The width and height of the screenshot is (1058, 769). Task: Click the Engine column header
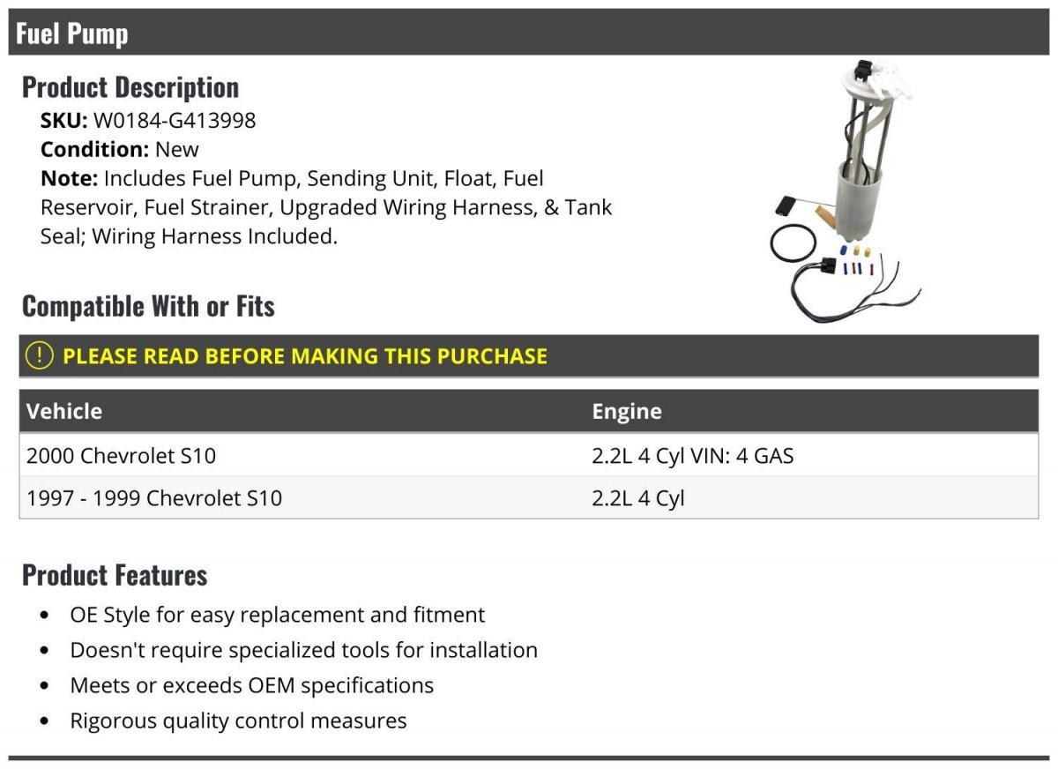click(626, 411)
